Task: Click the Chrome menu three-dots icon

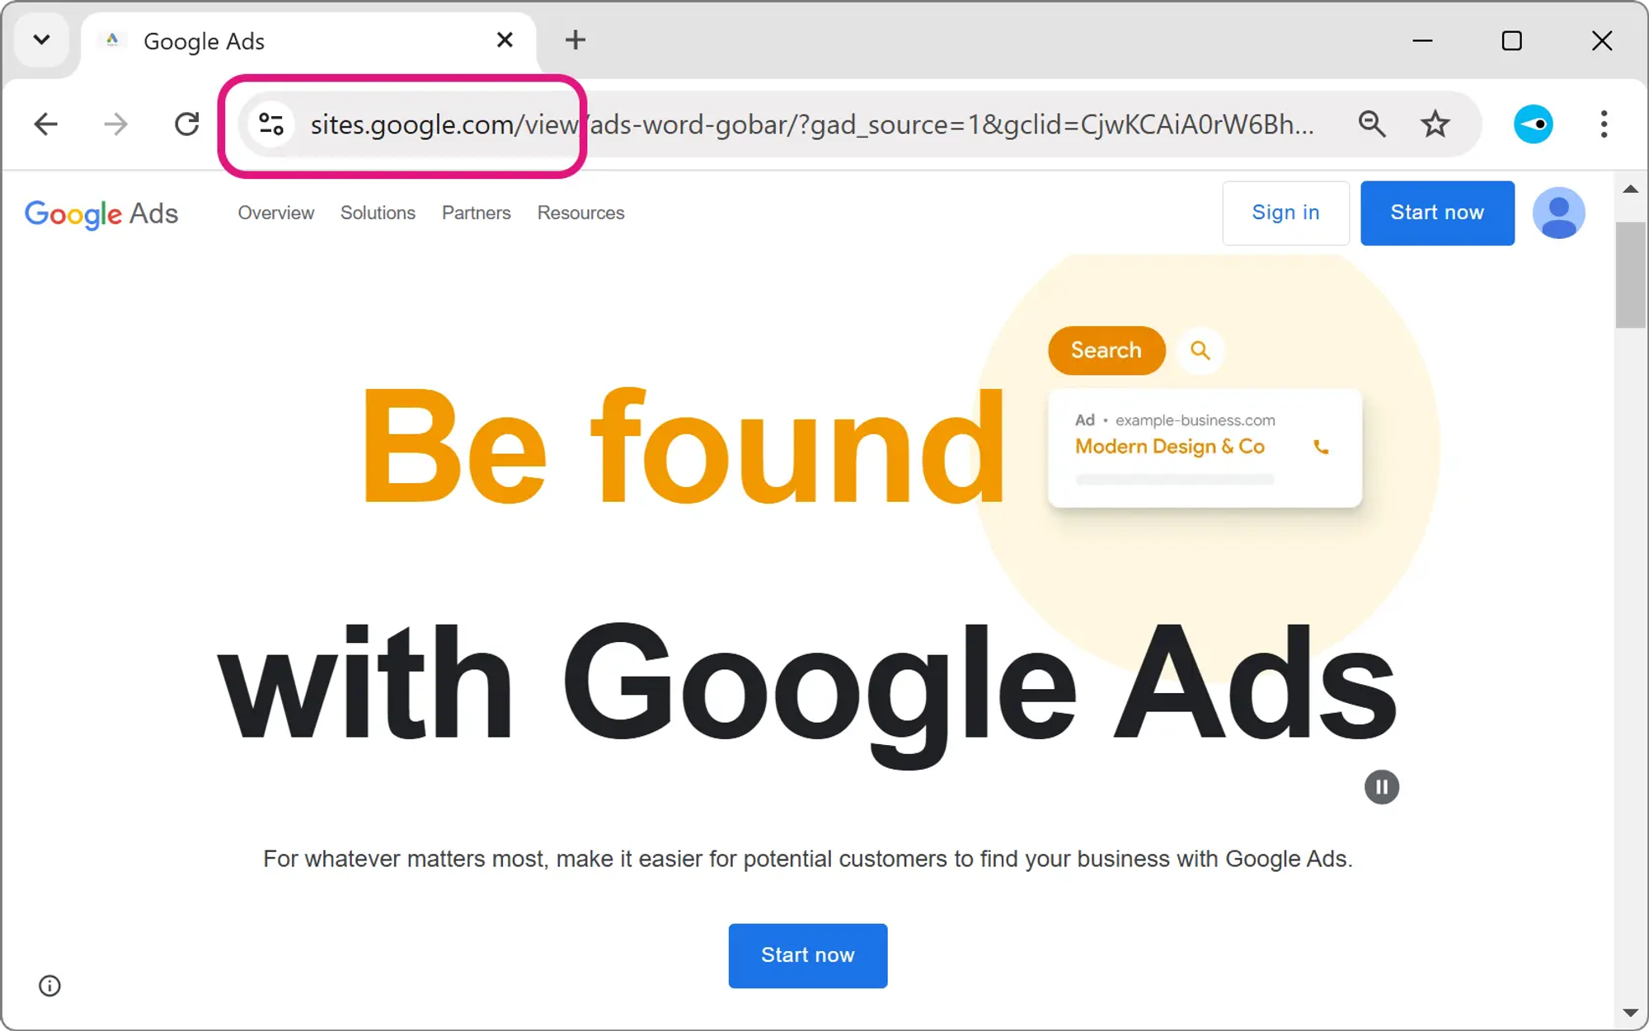Action: 1604,124
